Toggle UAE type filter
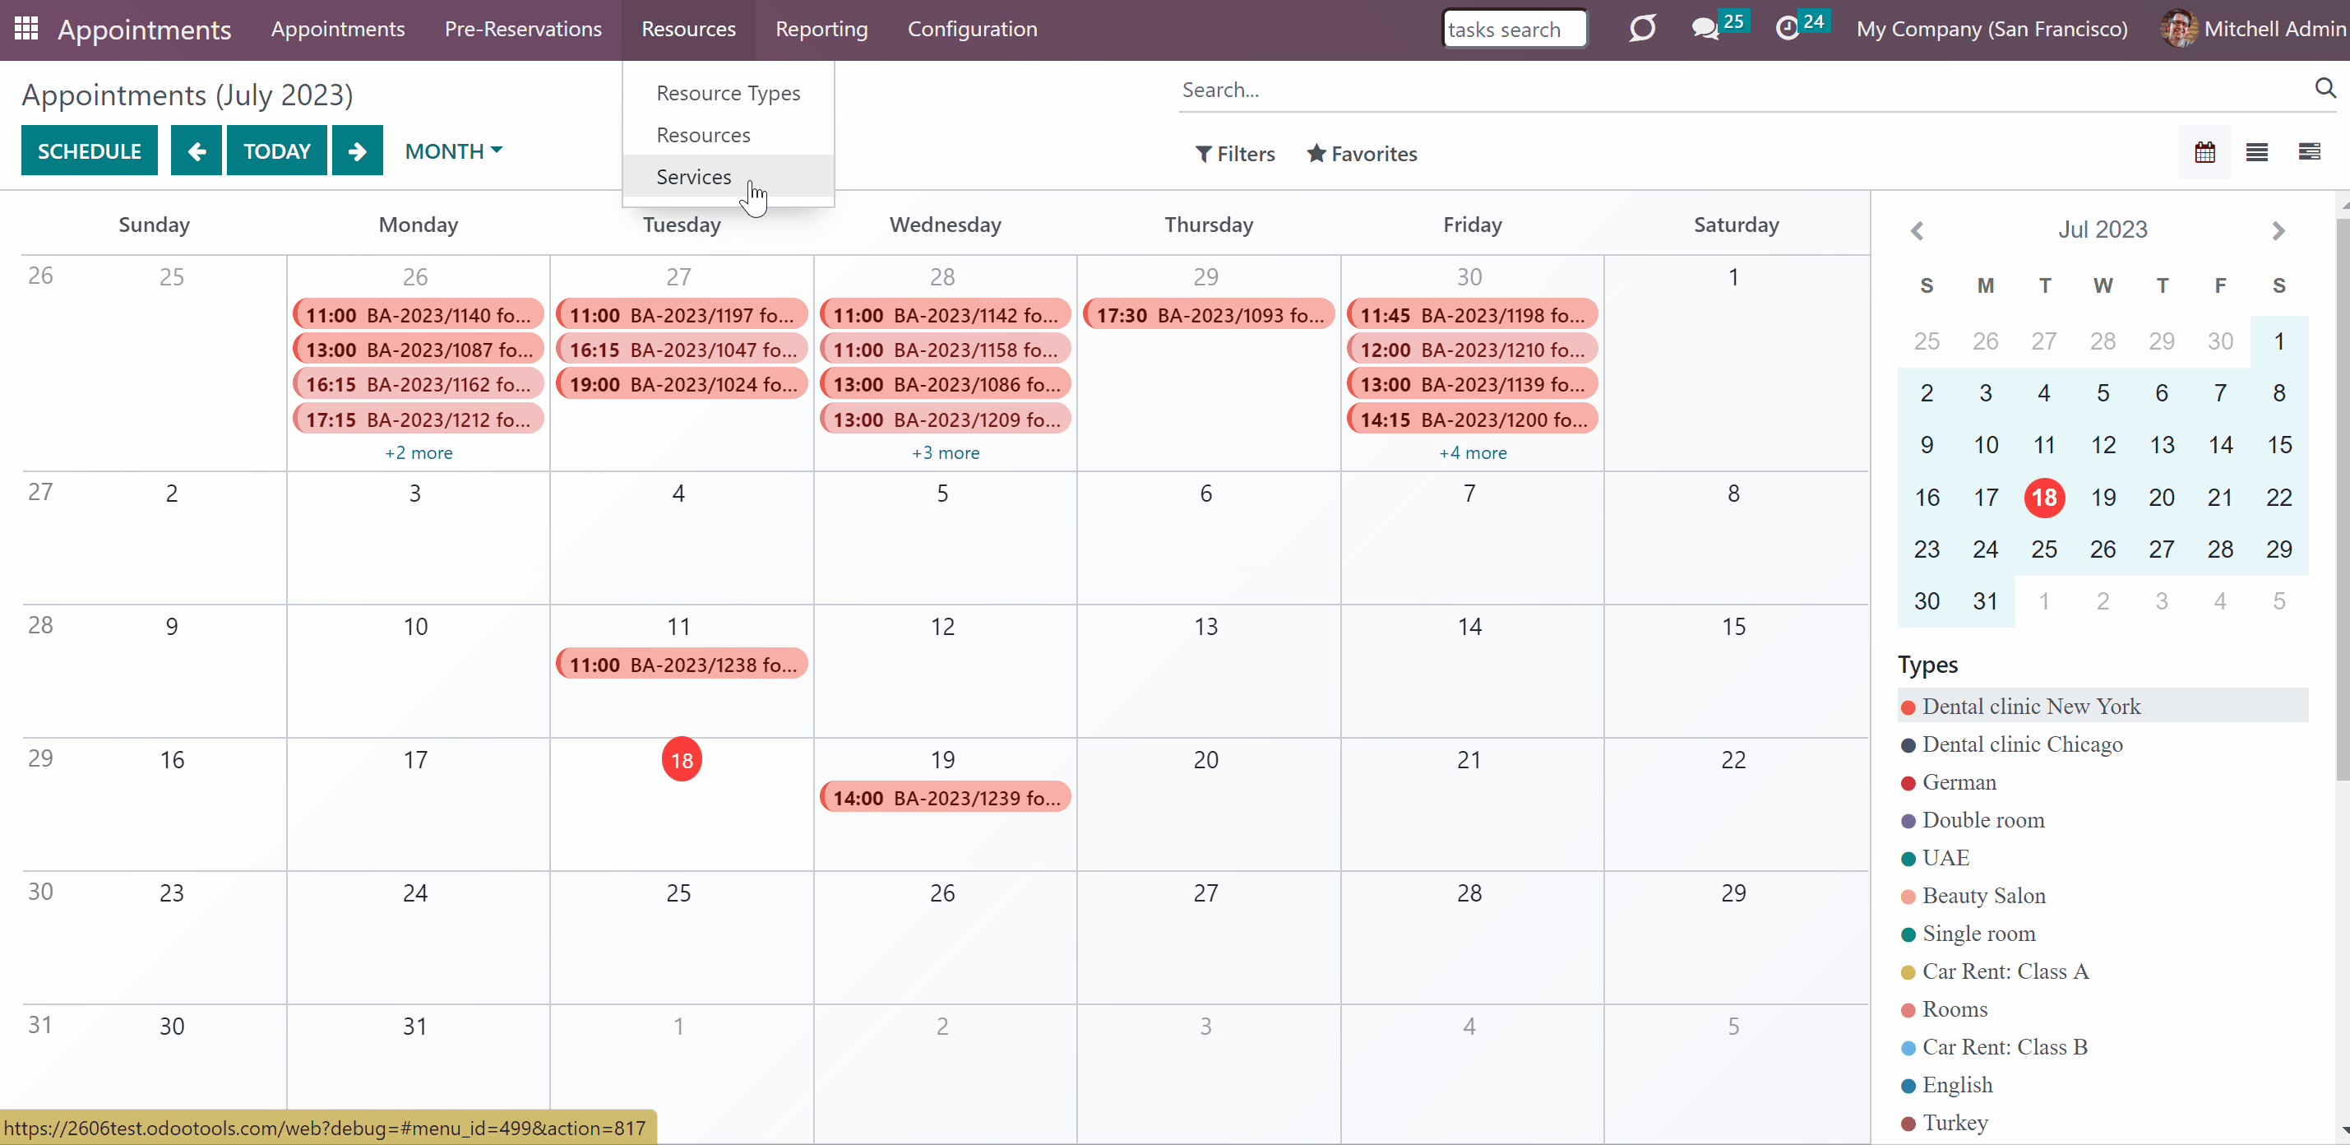The width and height of the screenshot is (2350, 1145). point(2103,858)
